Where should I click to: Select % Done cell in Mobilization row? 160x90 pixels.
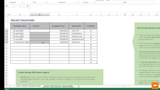39,33
